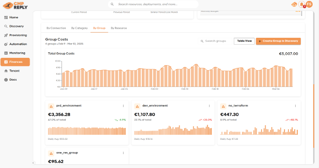The height and width of the screenshot is (168, 319).
Task: Open the prd_environment card options menu
Action: point(123,106)
